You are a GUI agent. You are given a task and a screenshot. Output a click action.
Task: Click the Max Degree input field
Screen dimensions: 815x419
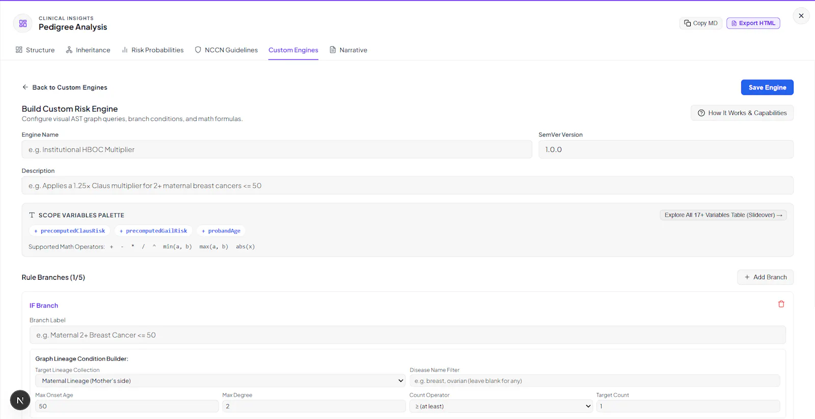click(x=314, y=406)
